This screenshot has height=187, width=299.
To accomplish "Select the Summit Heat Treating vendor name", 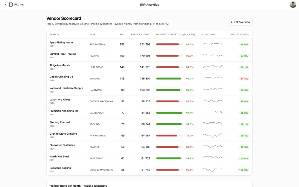I will click(63, 54).
